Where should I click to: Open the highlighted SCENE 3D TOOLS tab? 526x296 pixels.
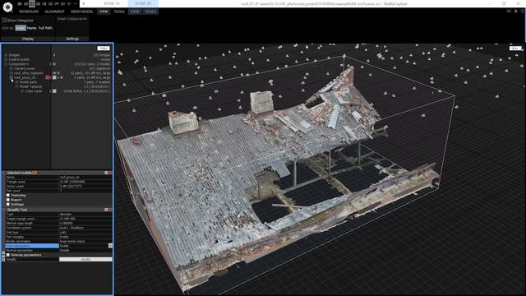coord(150,12)
